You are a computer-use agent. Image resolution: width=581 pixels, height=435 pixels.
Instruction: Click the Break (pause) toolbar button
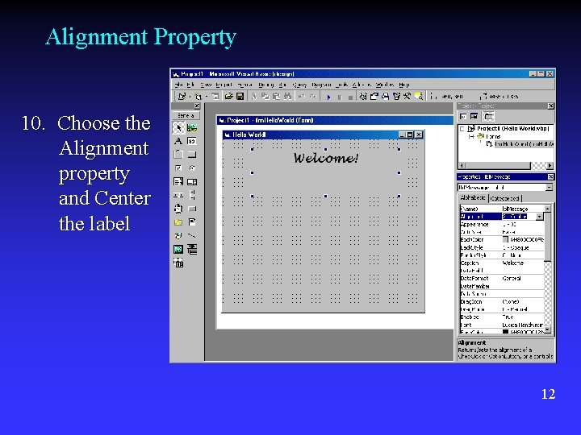pyautogui.click(x=340, y=97)
